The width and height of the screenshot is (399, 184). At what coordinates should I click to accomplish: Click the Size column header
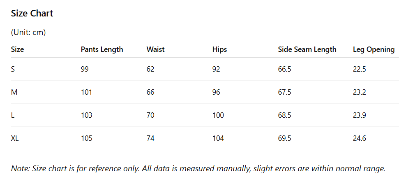[17, 49]
